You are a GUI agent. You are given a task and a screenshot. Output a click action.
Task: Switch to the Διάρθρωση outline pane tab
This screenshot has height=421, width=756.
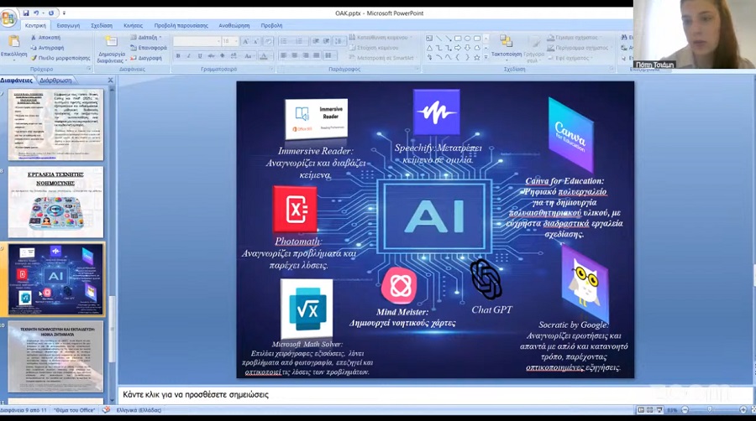tap(56, 81)
